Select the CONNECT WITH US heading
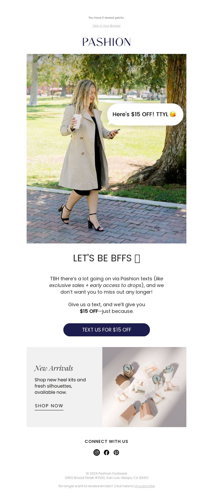This screenshot has width=213, height=496. pyautogui.click(x=106, y=441)
